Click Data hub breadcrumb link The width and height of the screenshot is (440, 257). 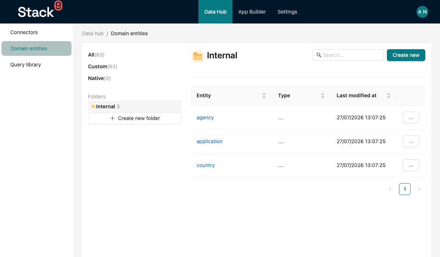(93, 33)
